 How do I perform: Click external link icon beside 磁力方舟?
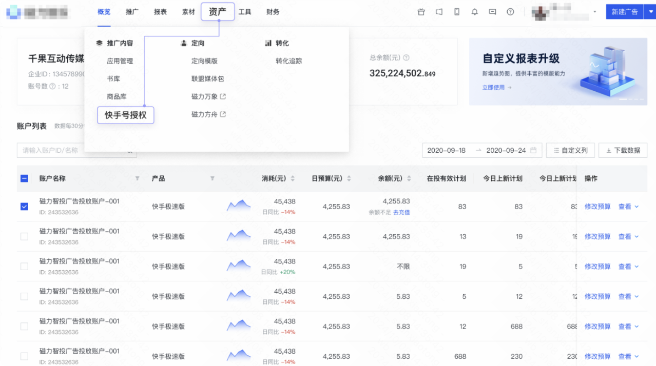(x=223, y=114)
